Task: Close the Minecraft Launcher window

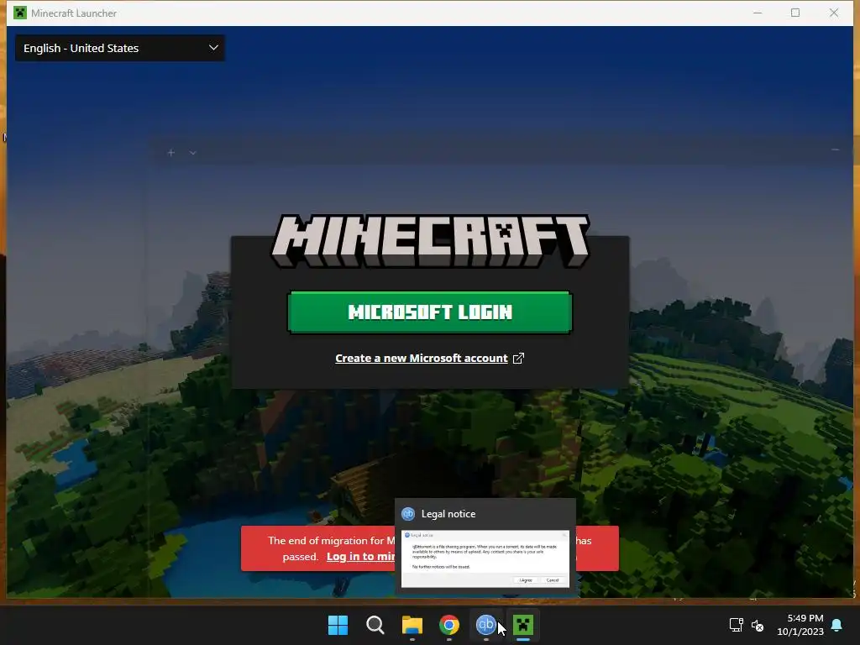Action: pyautogui.click(x=834, y=13)
